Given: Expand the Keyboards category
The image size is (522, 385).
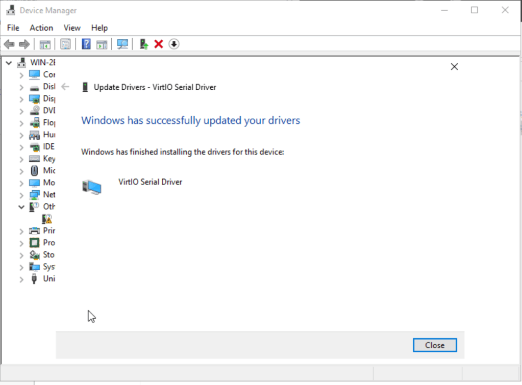Looking at the screenshot, I should [x=21, y=159].
